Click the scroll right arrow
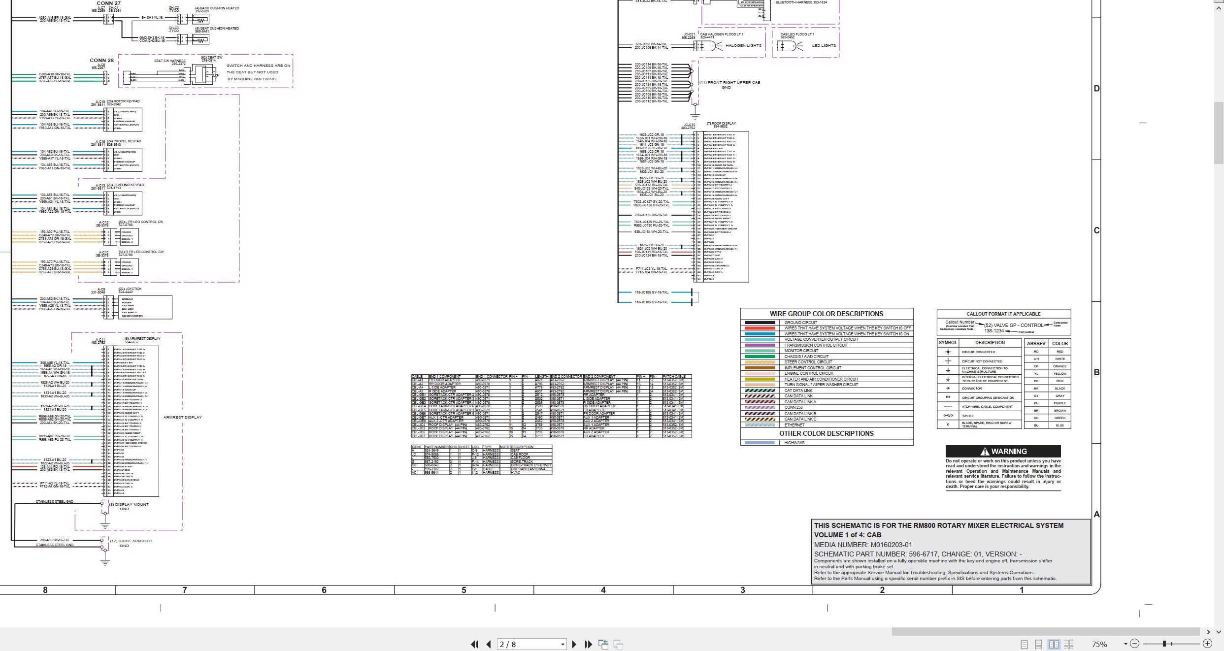Screen dimensions: 1224x651 click(1208, 631)
